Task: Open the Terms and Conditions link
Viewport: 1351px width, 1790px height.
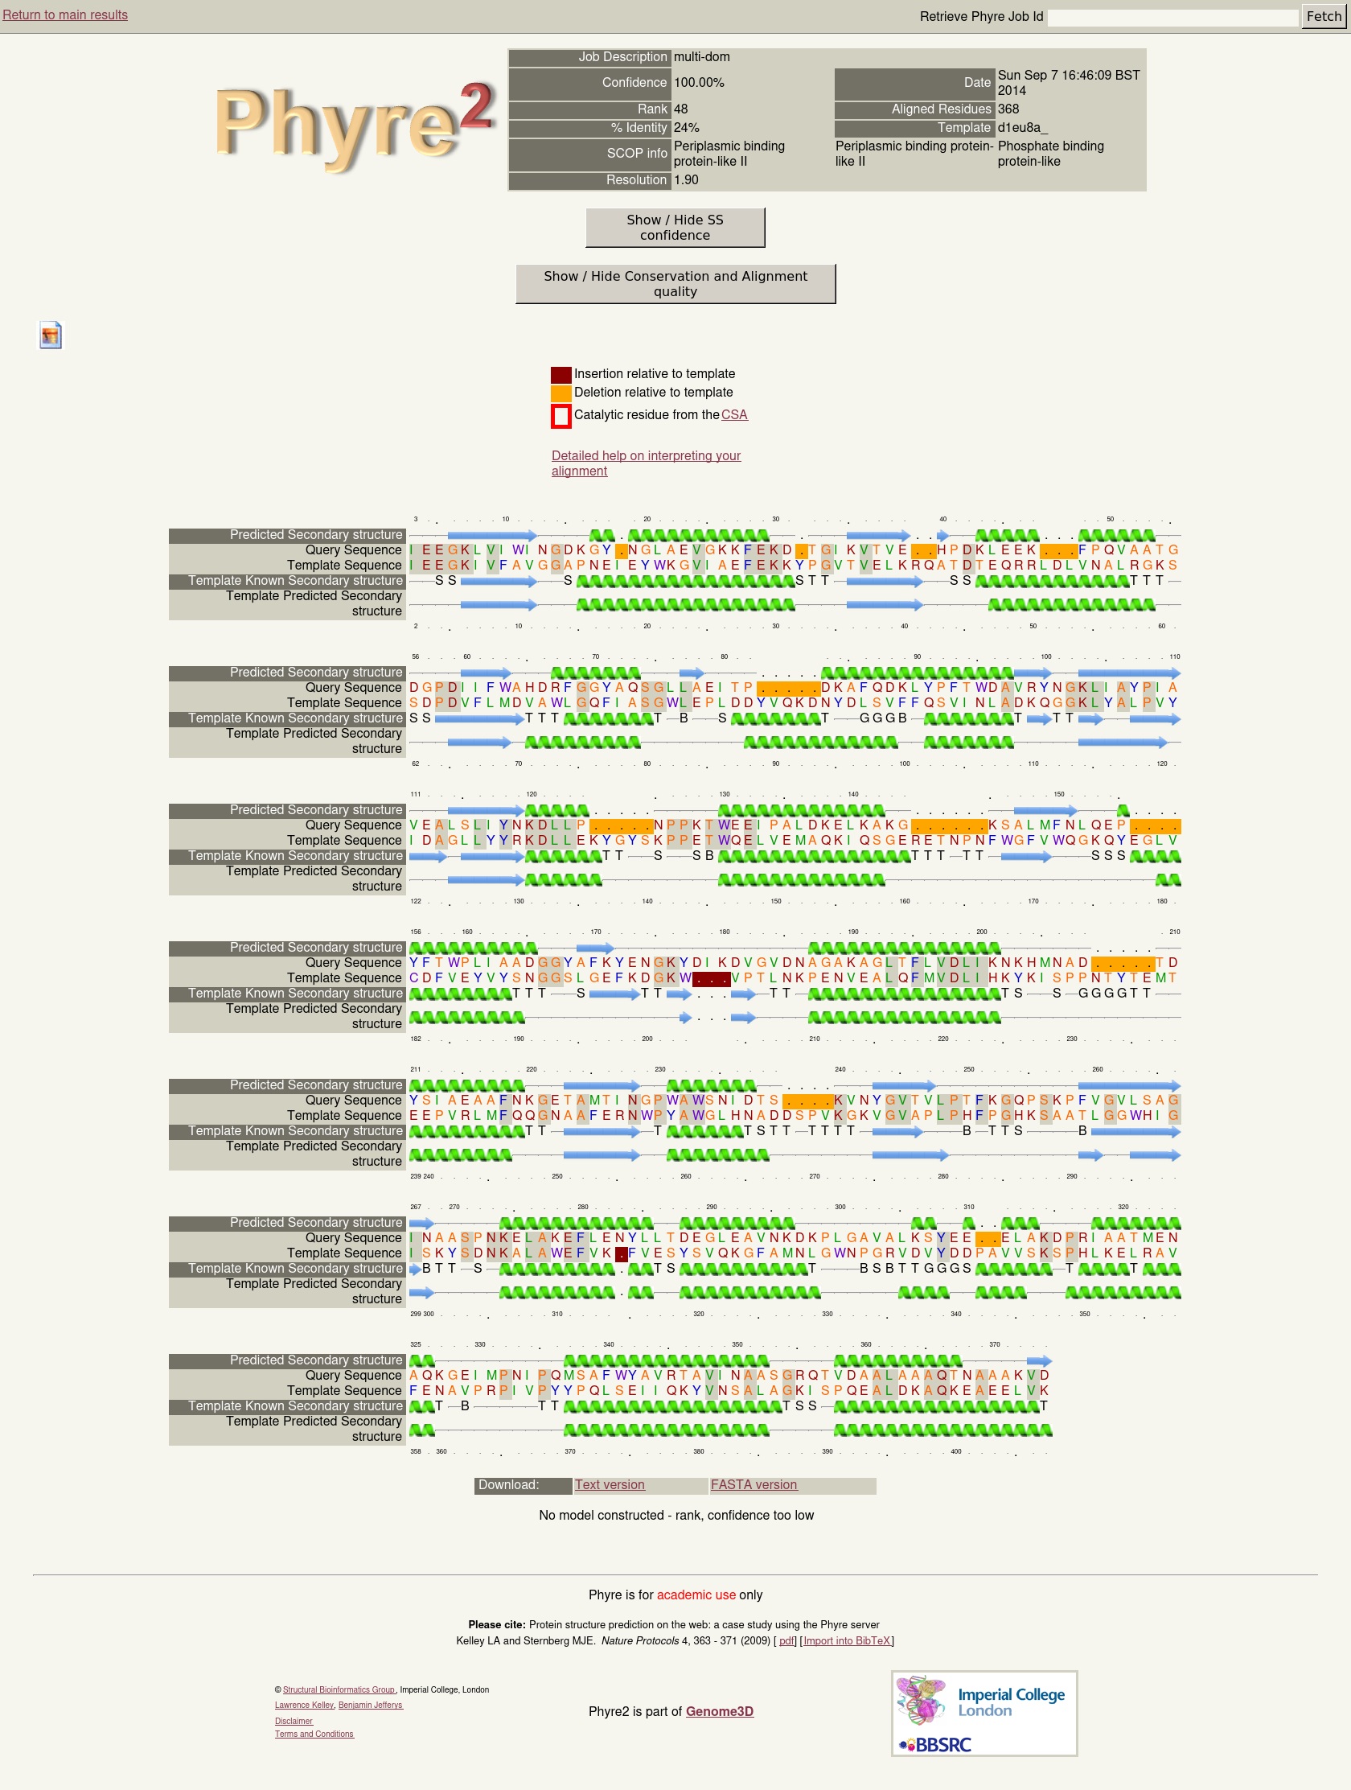Action: (x=314, y=1734)
